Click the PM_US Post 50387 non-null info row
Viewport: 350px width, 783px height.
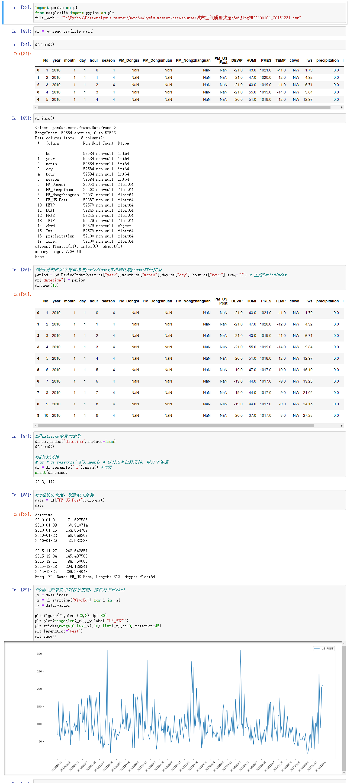coord(85,200)
